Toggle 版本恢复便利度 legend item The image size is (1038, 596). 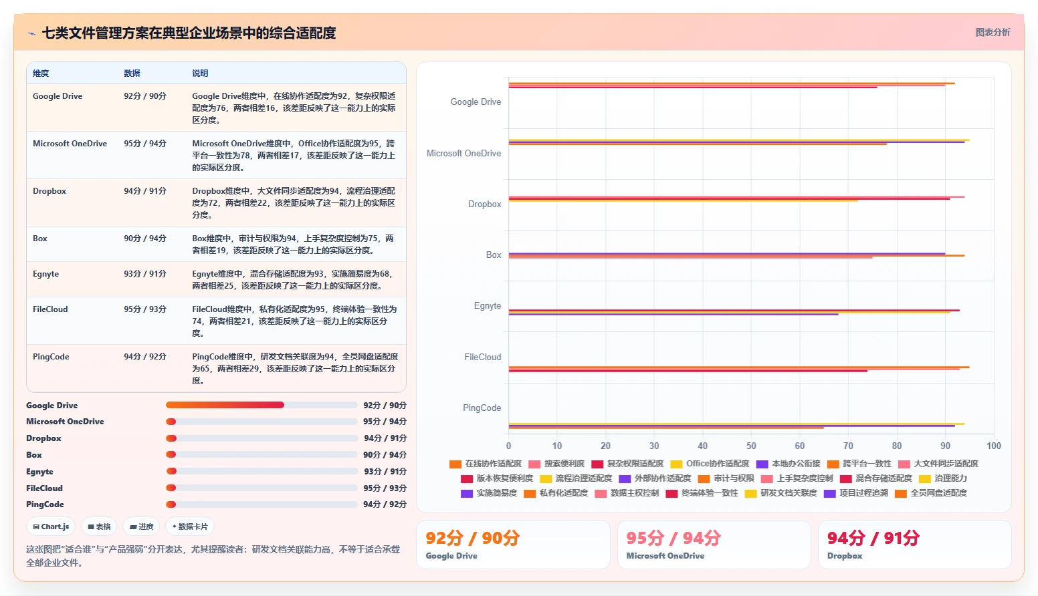(x=497, y=478)
